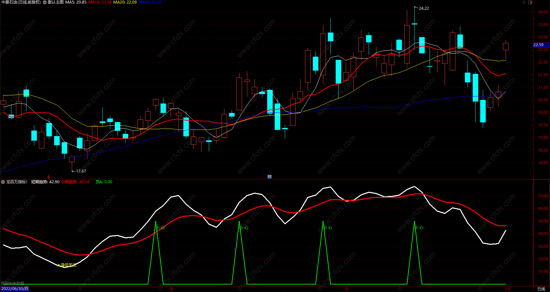Screen dimensions: 550x292
Task: Click the 用到未来数据 notice text
Action: [12, 284]
